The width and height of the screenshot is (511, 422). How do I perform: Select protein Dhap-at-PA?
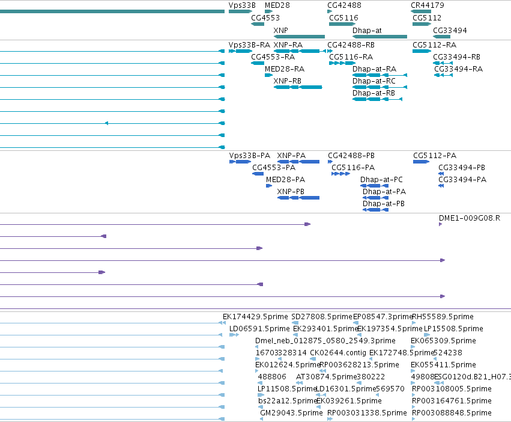pos(384,192)
